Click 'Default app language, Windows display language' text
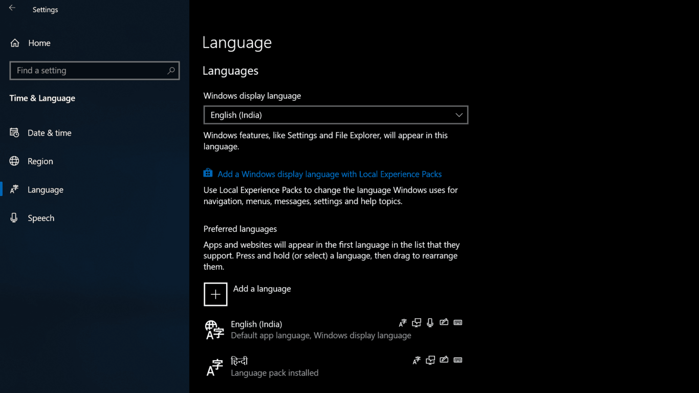Image resolution: width=699 pixels, height=393 pixels. point(321,336)
